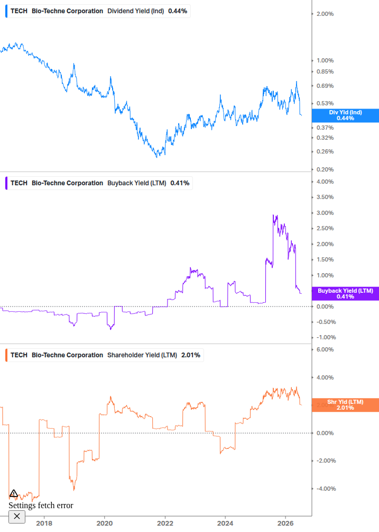
Task: Click the blue Div Yld (Ind) 0.44% axis tag
Action: click(345, 115)
